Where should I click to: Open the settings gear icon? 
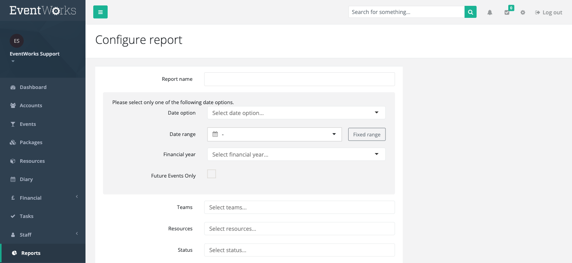pyautogui.click(x=523, y=12)
